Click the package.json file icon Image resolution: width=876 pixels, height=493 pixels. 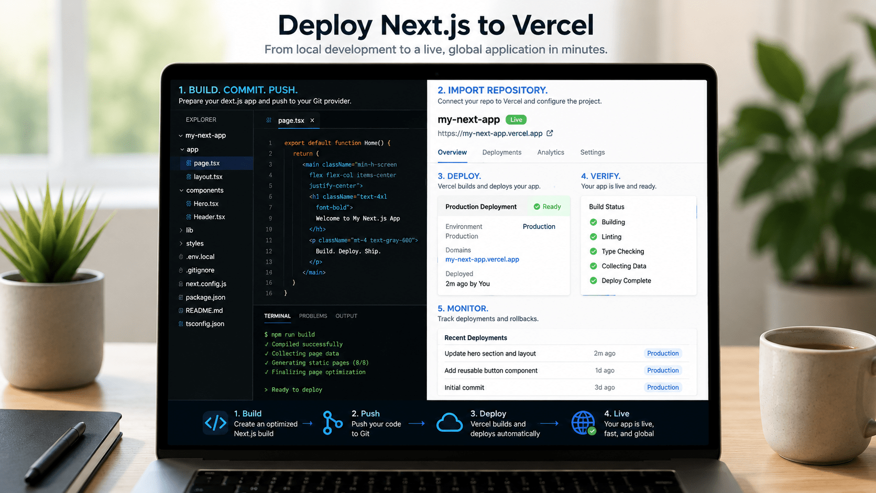click(x=181, y=298)
